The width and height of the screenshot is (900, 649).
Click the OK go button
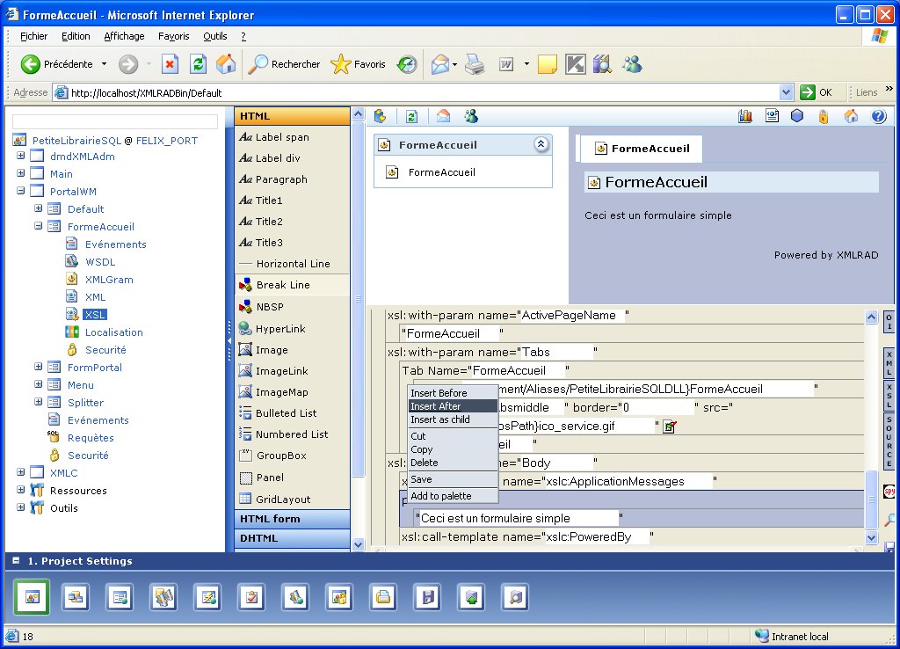point(817,92)
